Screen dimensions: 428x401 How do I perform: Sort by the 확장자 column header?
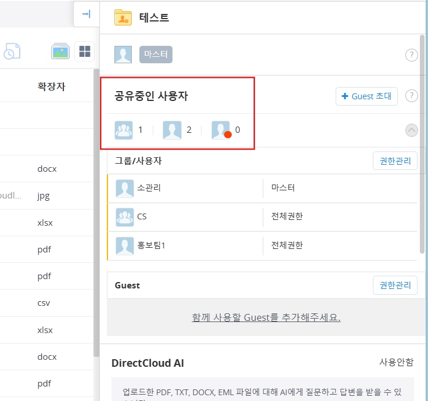pos(51,86)
